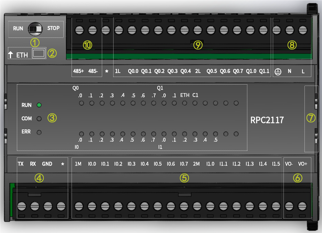This screenshot has width=322, height=233.
Task: Click the ground earth symbol label
Action: pos(278,71)
